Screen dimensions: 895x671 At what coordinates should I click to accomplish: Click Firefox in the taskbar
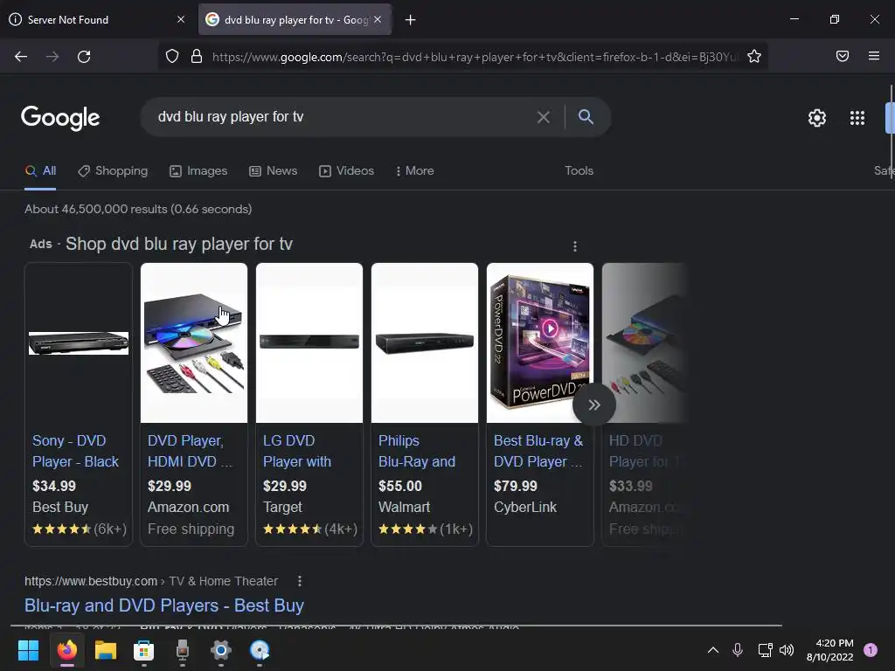(66, 650)
